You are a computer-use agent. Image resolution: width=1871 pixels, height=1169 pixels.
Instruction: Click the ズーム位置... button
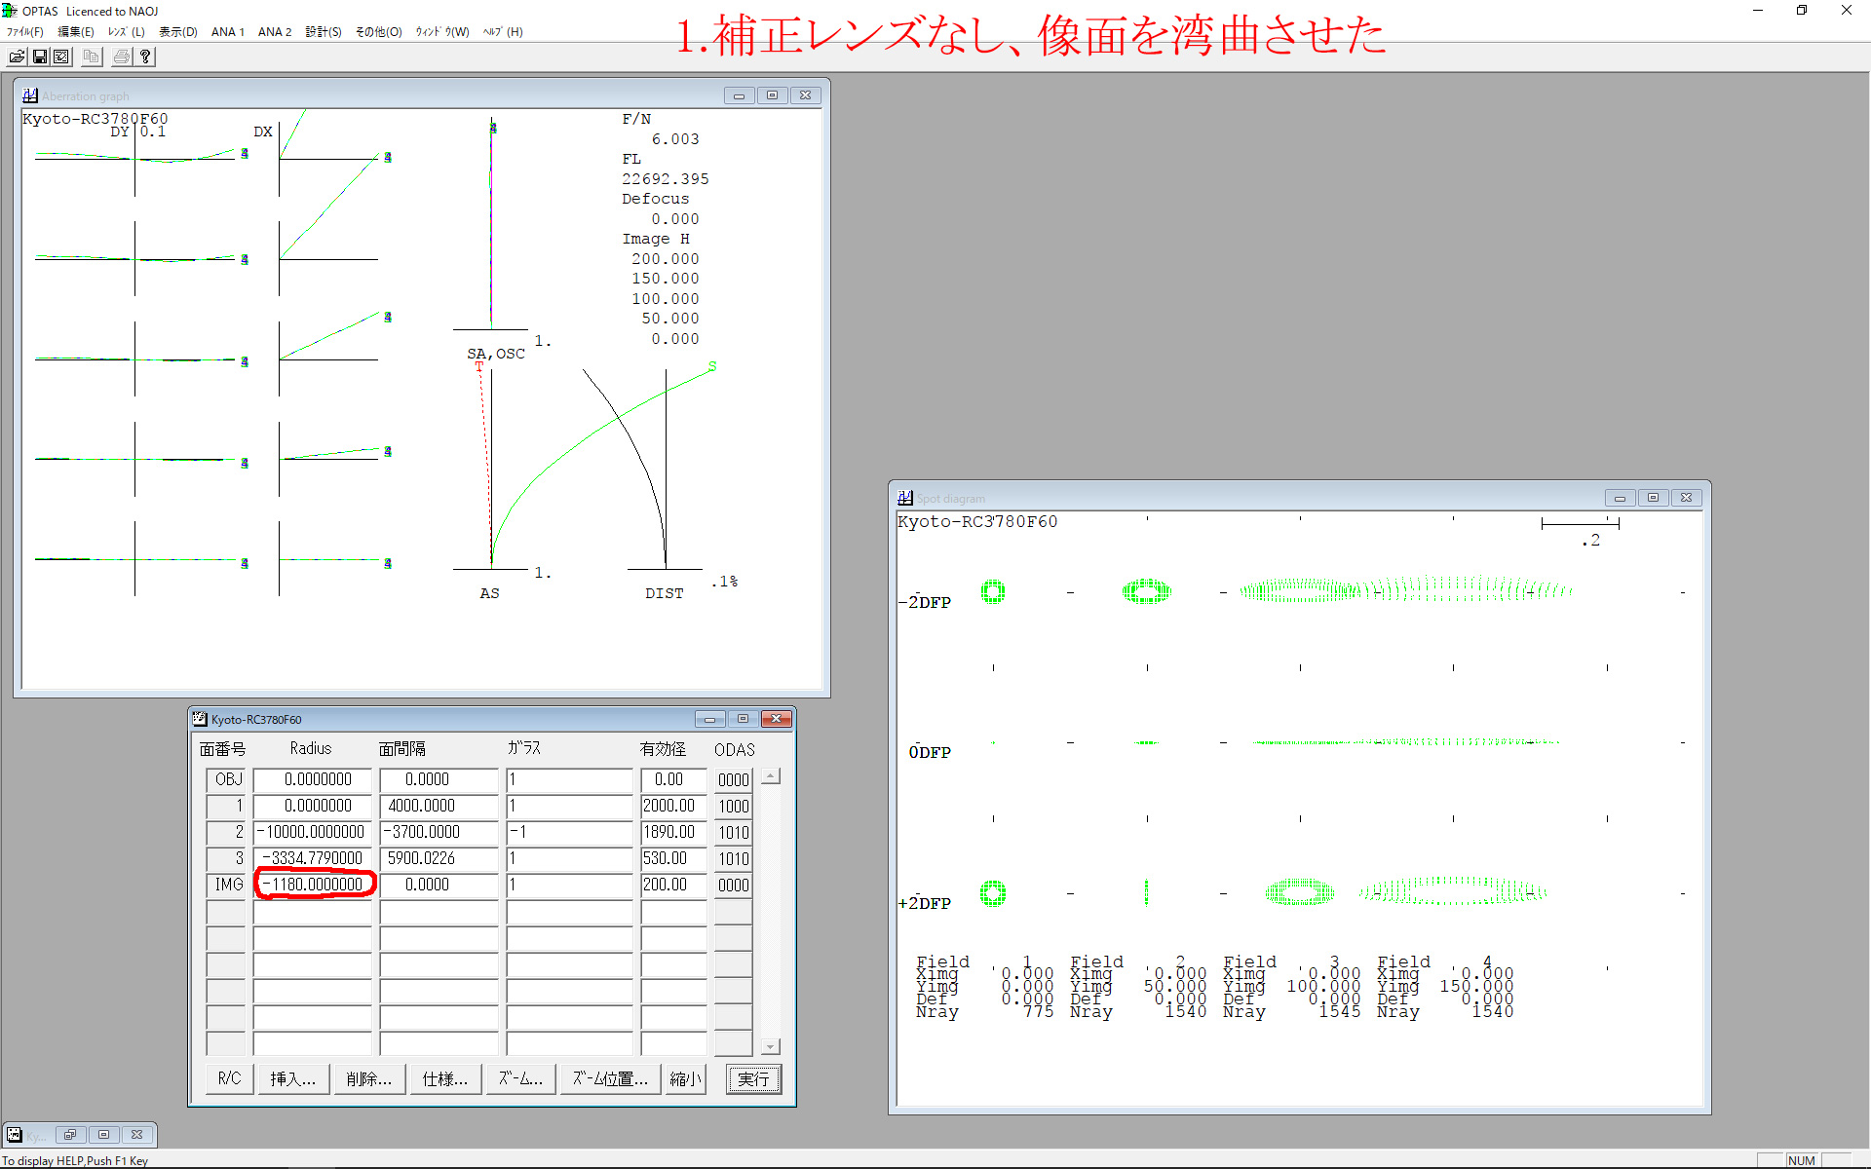pyautogui.click(x=610, y=1078)
